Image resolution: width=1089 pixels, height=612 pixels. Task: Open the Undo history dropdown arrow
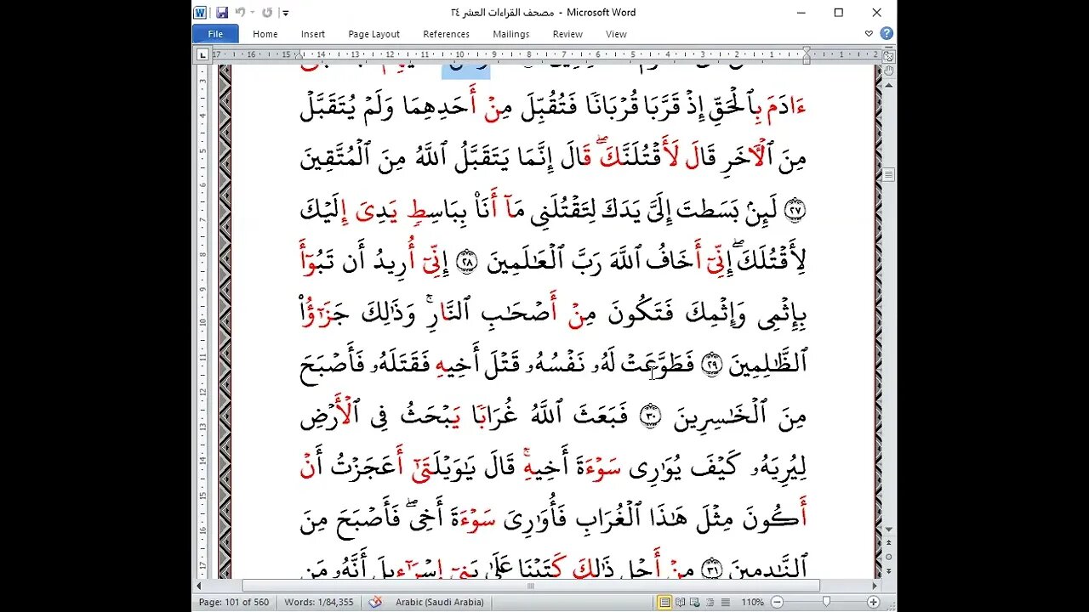253,13
